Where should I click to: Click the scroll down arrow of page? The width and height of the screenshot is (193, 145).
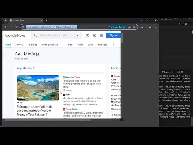pyautogui.click(x=122, y=117)
